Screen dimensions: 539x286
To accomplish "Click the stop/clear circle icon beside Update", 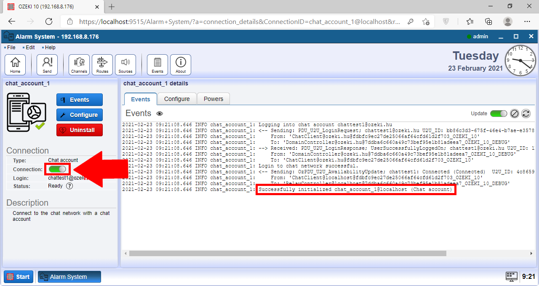I will click(x=514, y=114).
